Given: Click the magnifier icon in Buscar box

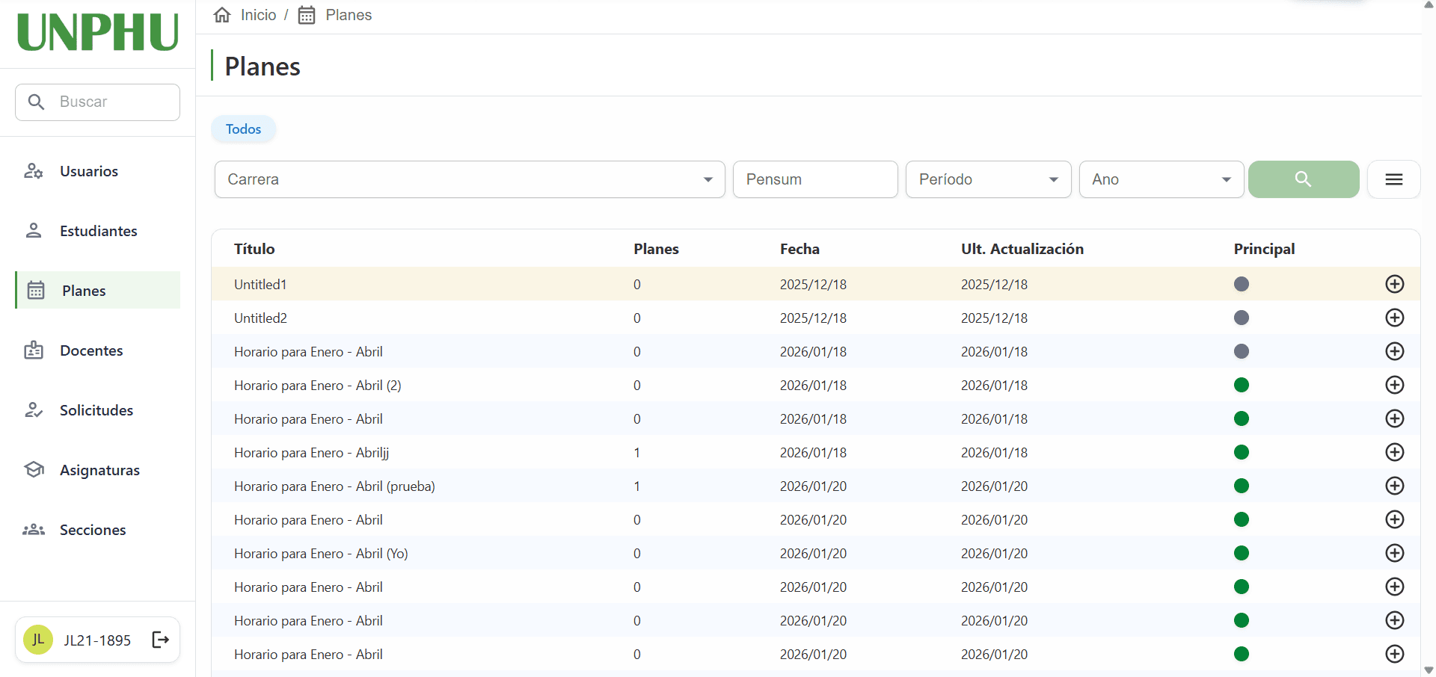Looking at the screenshot, I should click(x=36, y=102).
